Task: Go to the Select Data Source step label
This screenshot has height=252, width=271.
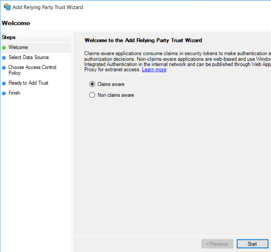Action: 28,57
